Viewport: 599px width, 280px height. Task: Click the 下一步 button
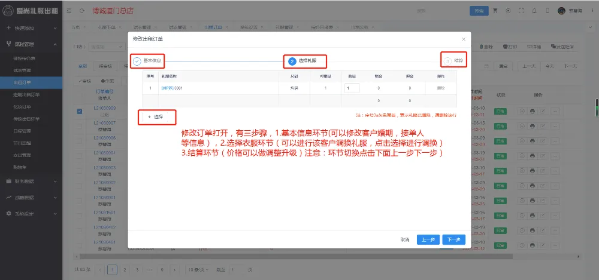[x=453, y=239]
